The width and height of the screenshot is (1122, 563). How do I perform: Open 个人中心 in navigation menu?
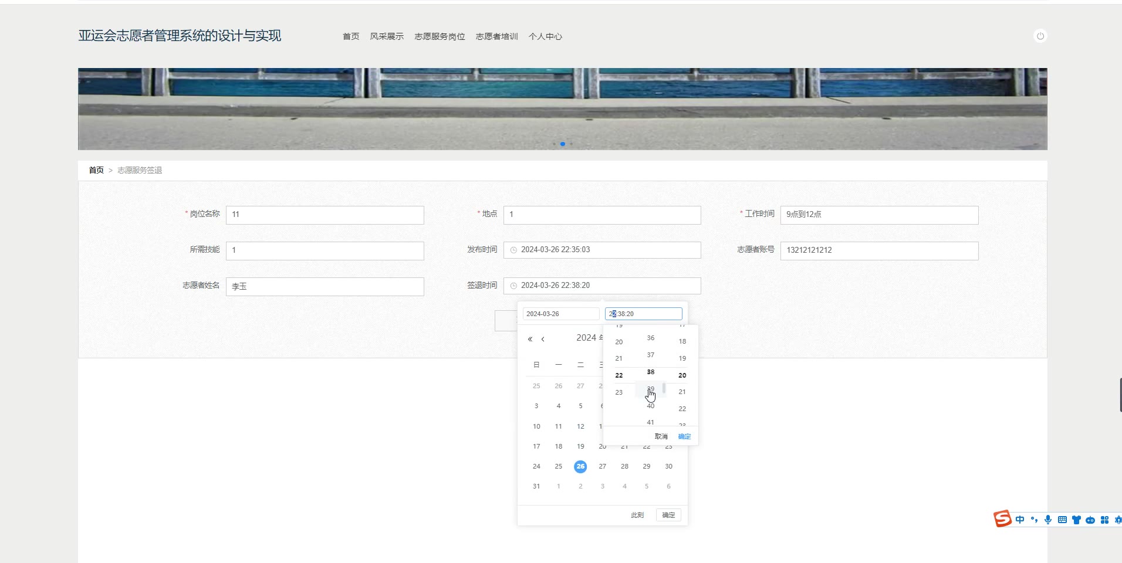coord(545,36)
